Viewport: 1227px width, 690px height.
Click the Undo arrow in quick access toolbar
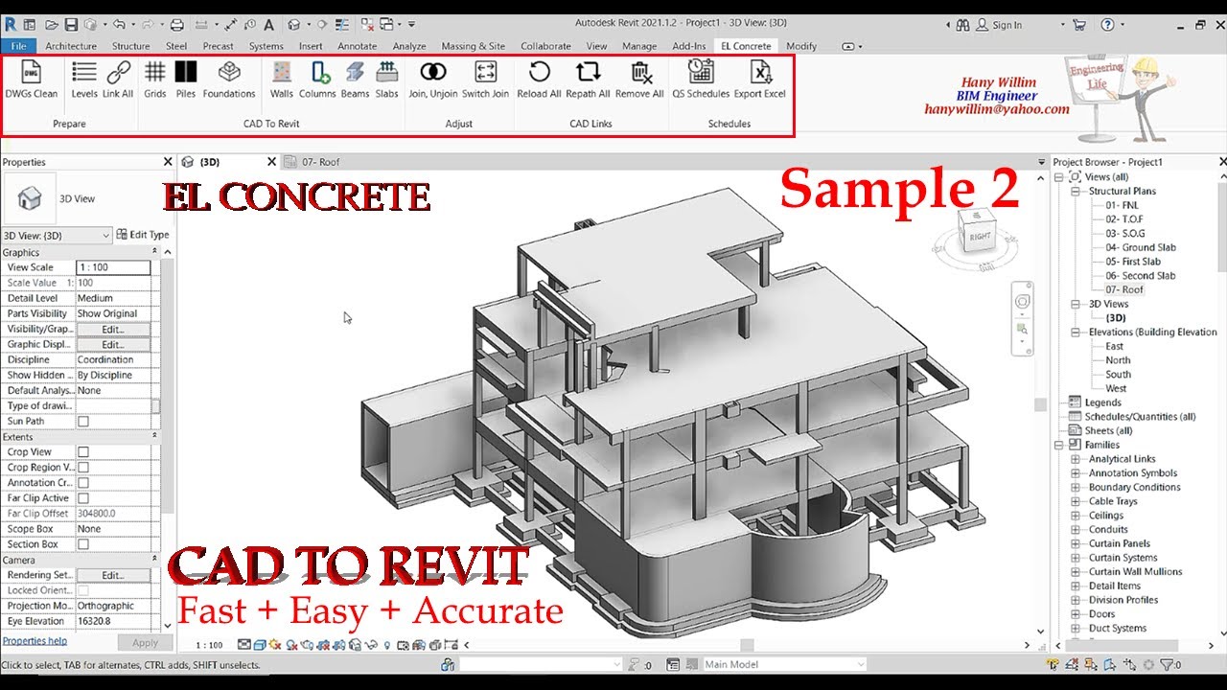coord(118,24)
